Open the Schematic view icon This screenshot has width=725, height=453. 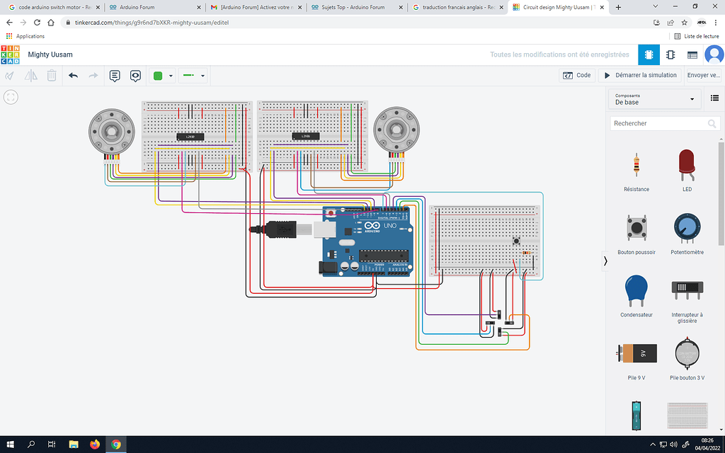click(x=670, y=55)
